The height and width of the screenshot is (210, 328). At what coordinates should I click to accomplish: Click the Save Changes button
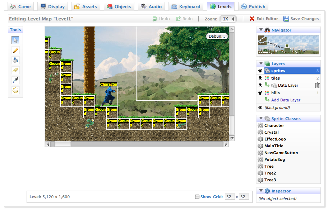301,19
